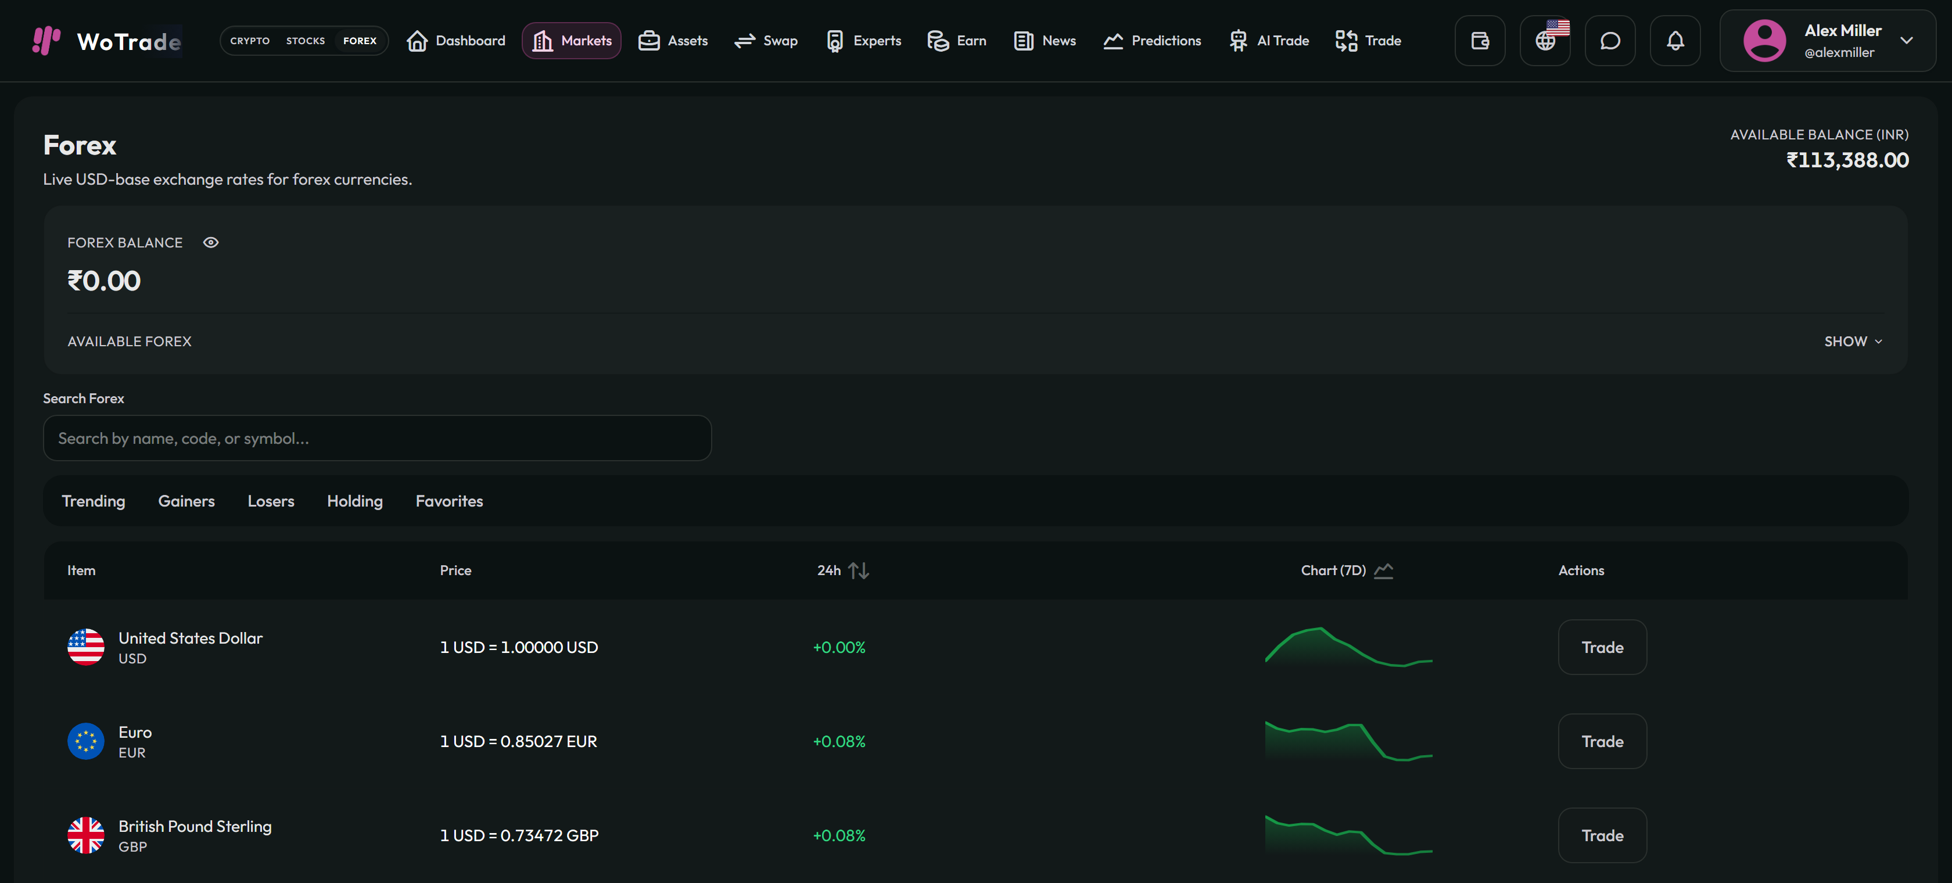Open the wallet icon button
The image size is (1952, 883).
pyautogui.click(x=1479, y=41)
